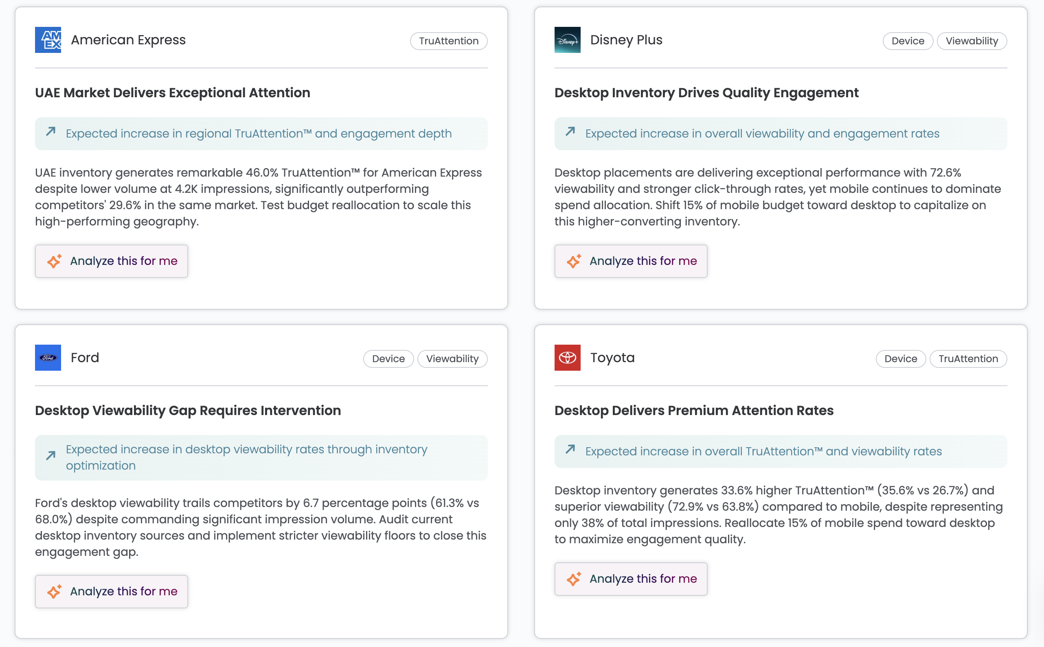Click the Disney Plus logo icon
Image resolution: width=1044 pixels, height=647 pixels.
pos(567,40)
